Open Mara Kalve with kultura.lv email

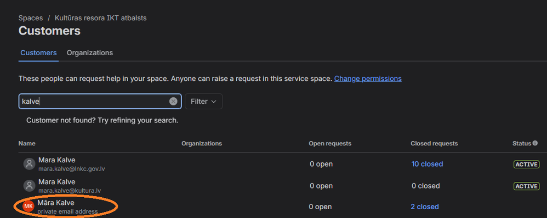click(56, 182)
